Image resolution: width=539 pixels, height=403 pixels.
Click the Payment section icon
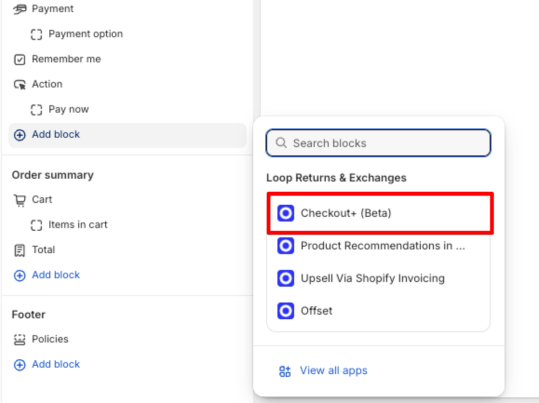20,9
